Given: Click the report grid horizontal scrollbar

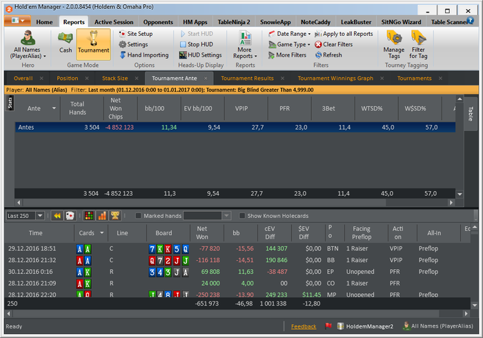Looking at the screenshot, I should click(235, 203).
